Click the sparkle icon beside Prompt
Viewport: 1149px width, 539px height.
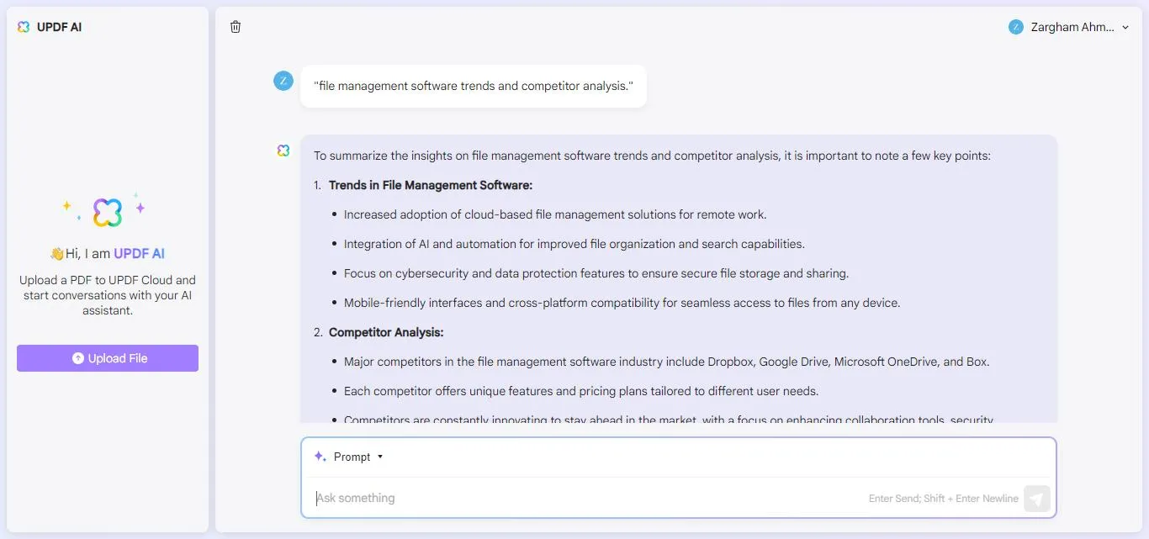(x=319, y=456)
